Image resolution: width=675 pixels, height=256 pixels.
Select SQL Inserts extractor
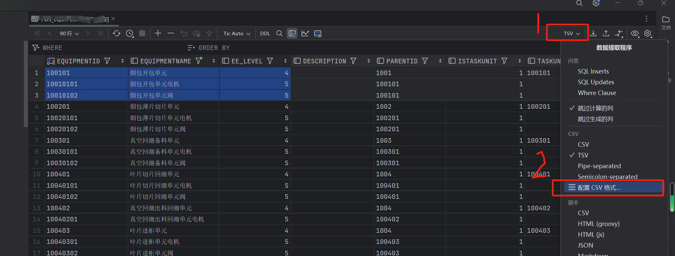click(593, 71)
